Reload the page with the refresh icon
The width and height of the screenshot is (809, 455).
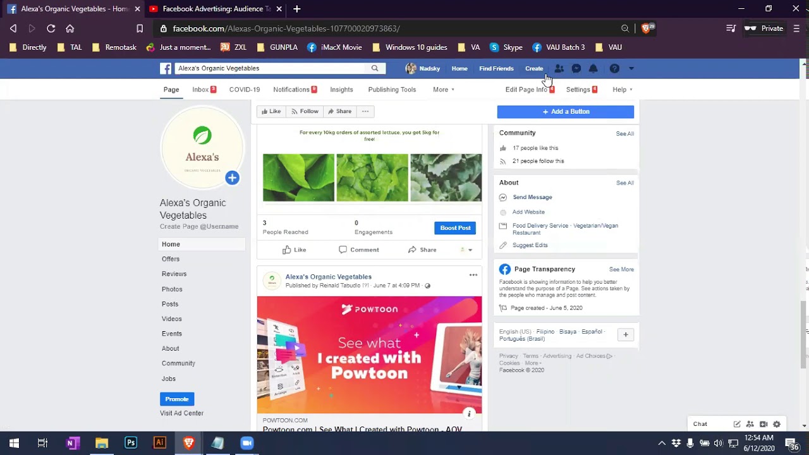point(51,28)
